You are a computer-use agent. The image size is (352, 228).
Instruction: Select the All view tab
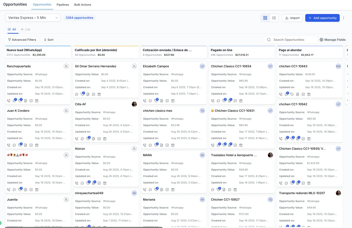pyautogui.click(x=12, y=29)
